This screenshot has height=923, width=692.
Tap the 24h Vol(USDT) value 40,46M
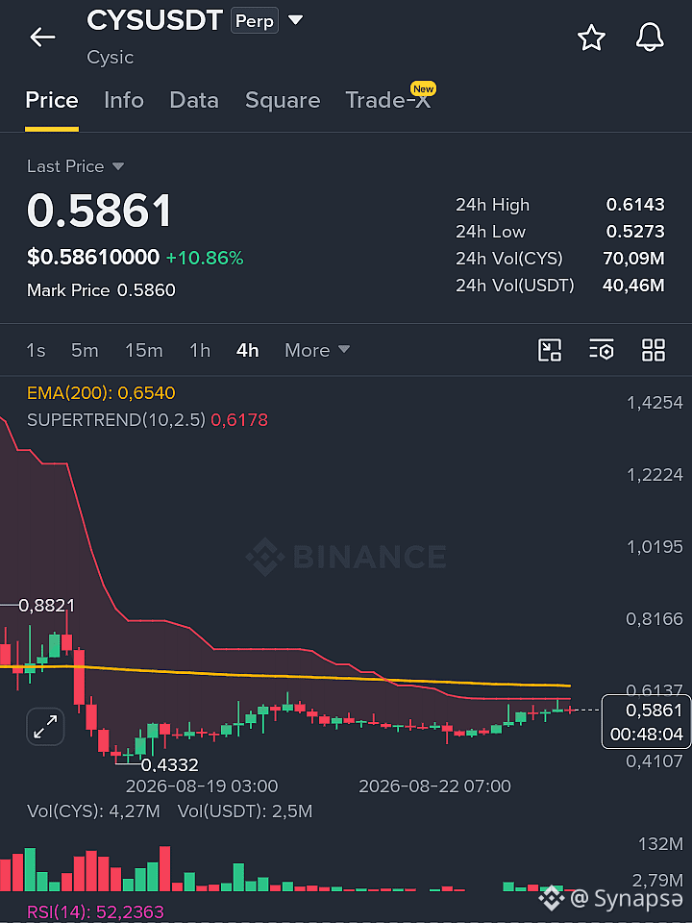633,286
